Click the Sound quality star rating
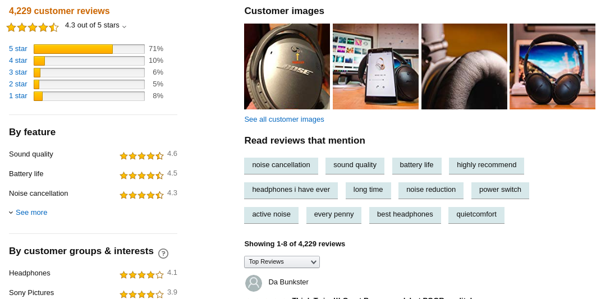The image size is (610, 299). coord(141,156)
